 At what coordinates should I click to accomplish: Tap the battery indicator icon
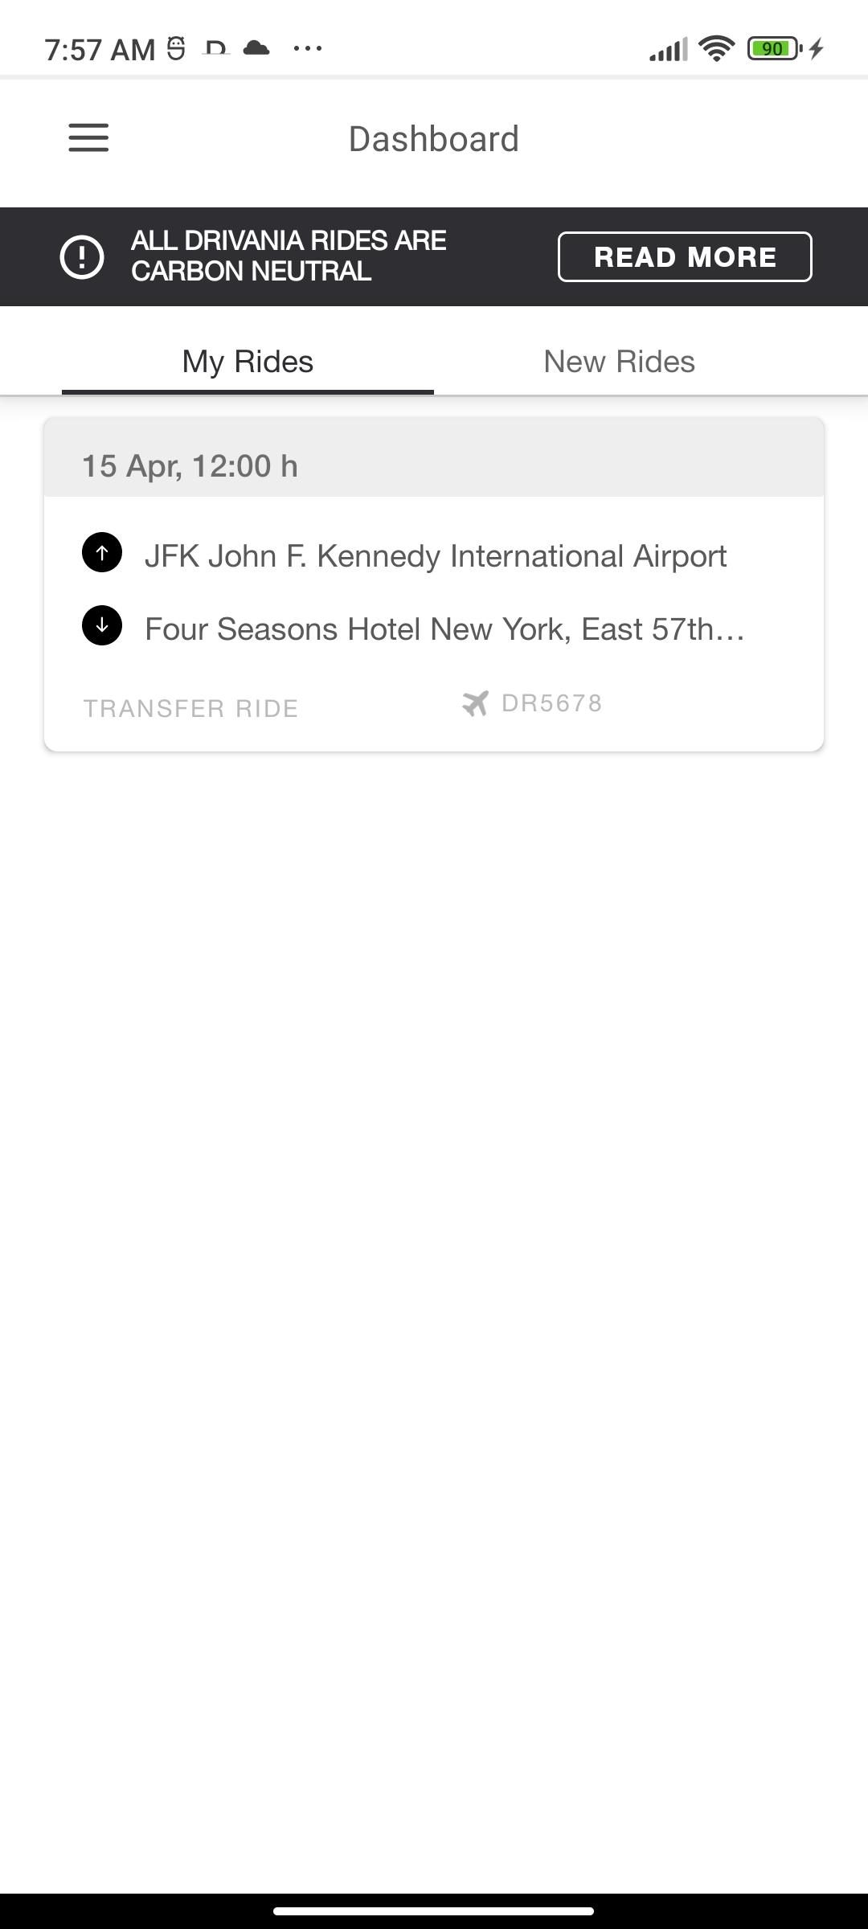[x=775, y=49]
